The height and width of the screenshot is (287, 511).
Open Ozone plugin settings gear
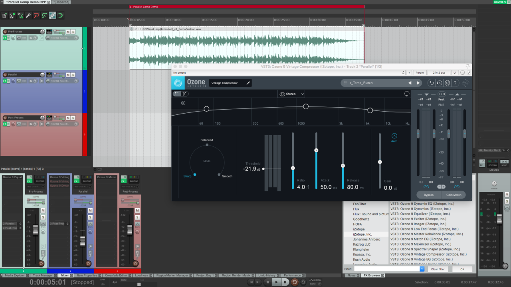tap(447, 83)
